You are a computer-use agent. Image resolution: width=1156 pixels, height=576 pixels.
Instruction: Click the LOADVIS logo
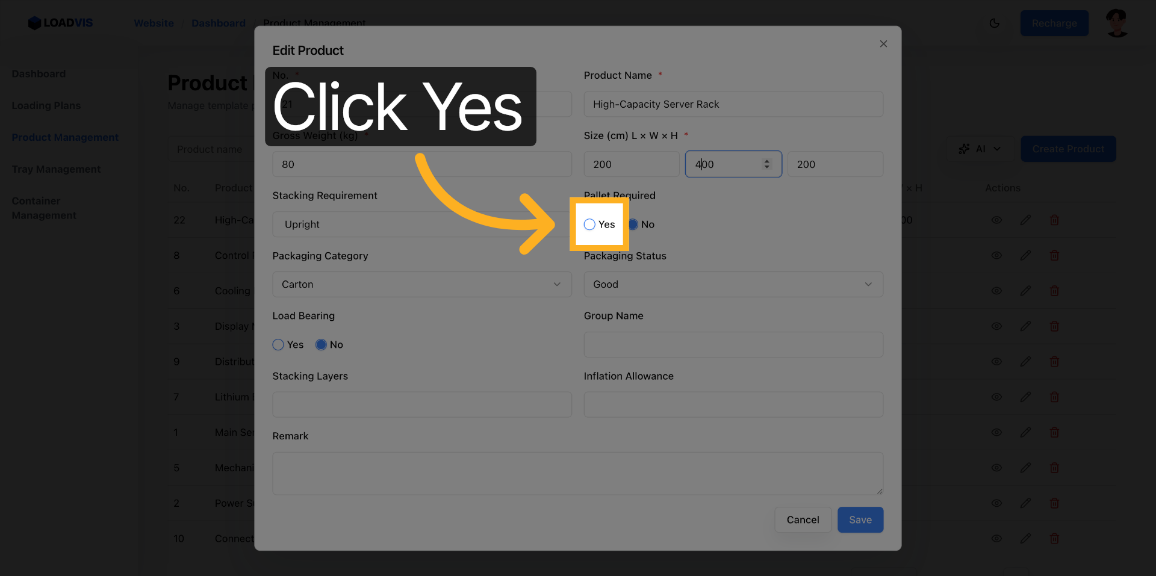[x=60, y=23]
